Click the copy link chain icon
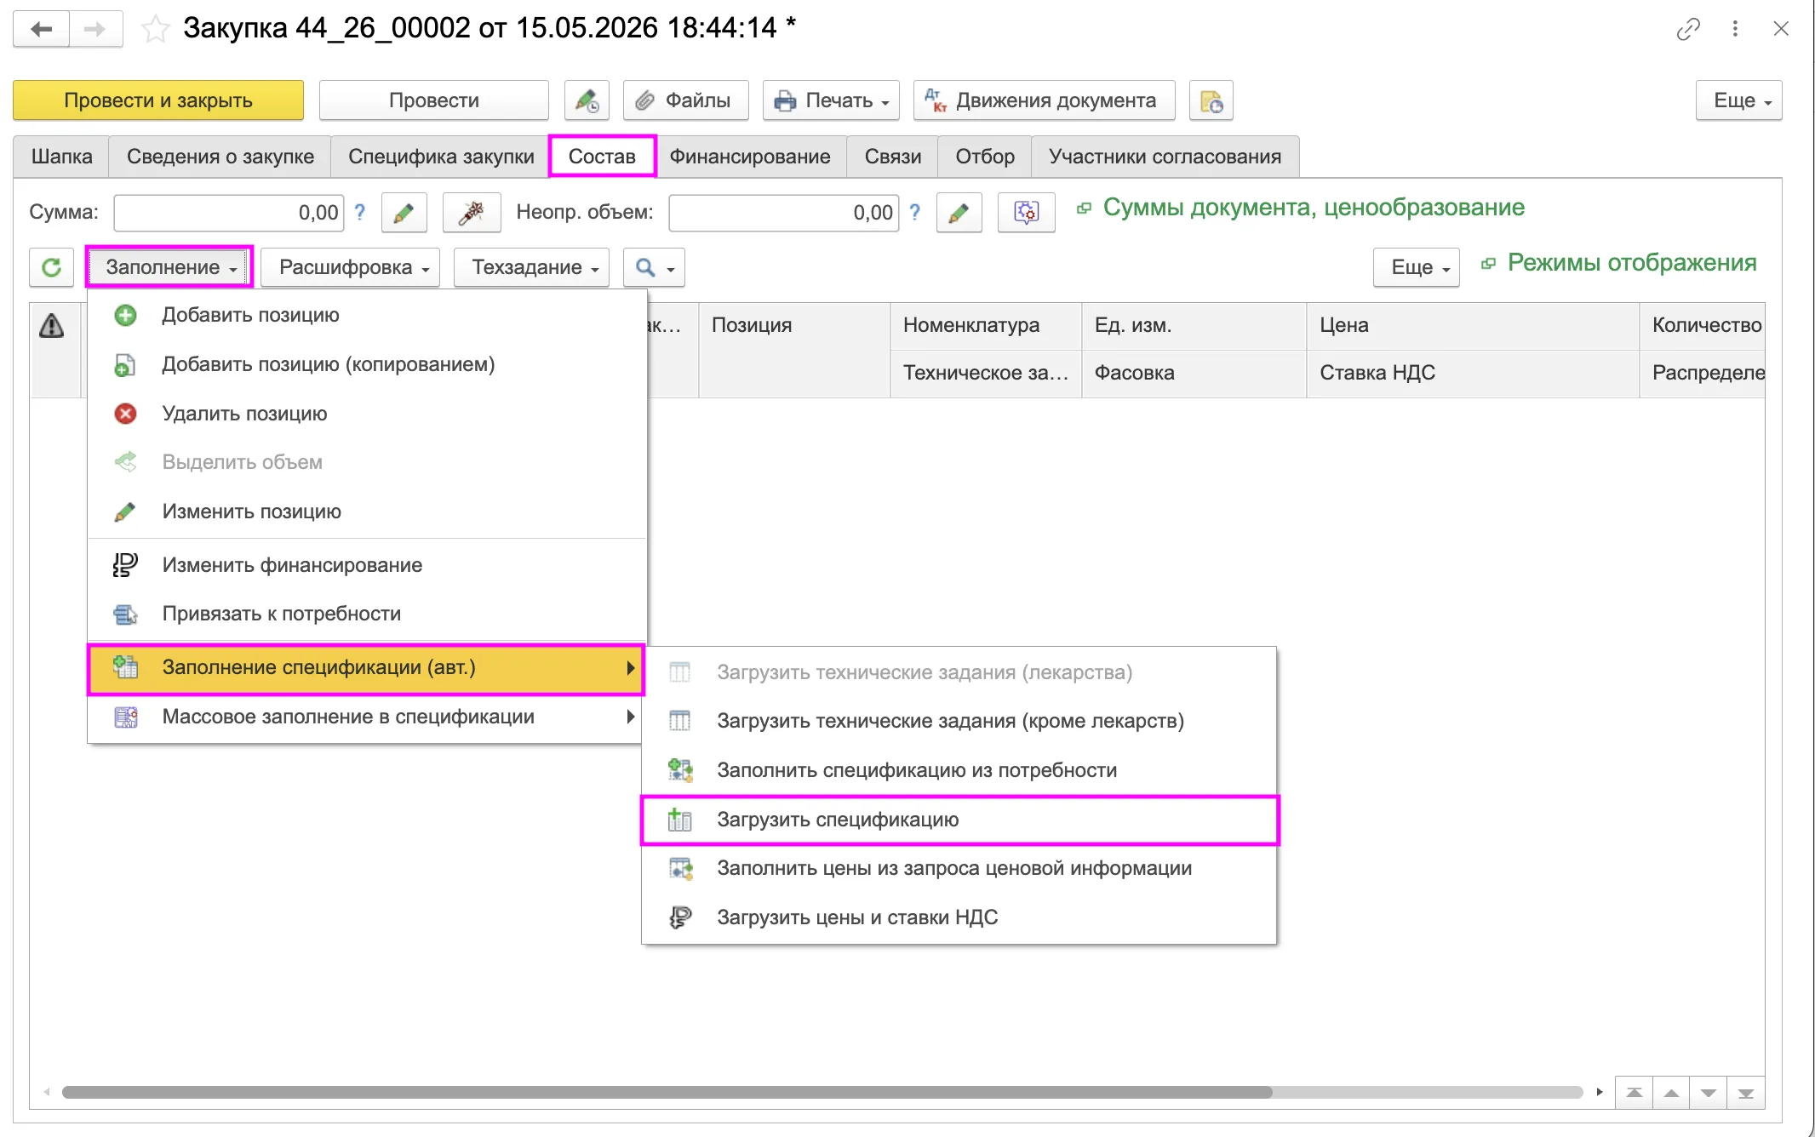The width and height of the screenshot is (1815, 1137). [x=1688, y=29]
